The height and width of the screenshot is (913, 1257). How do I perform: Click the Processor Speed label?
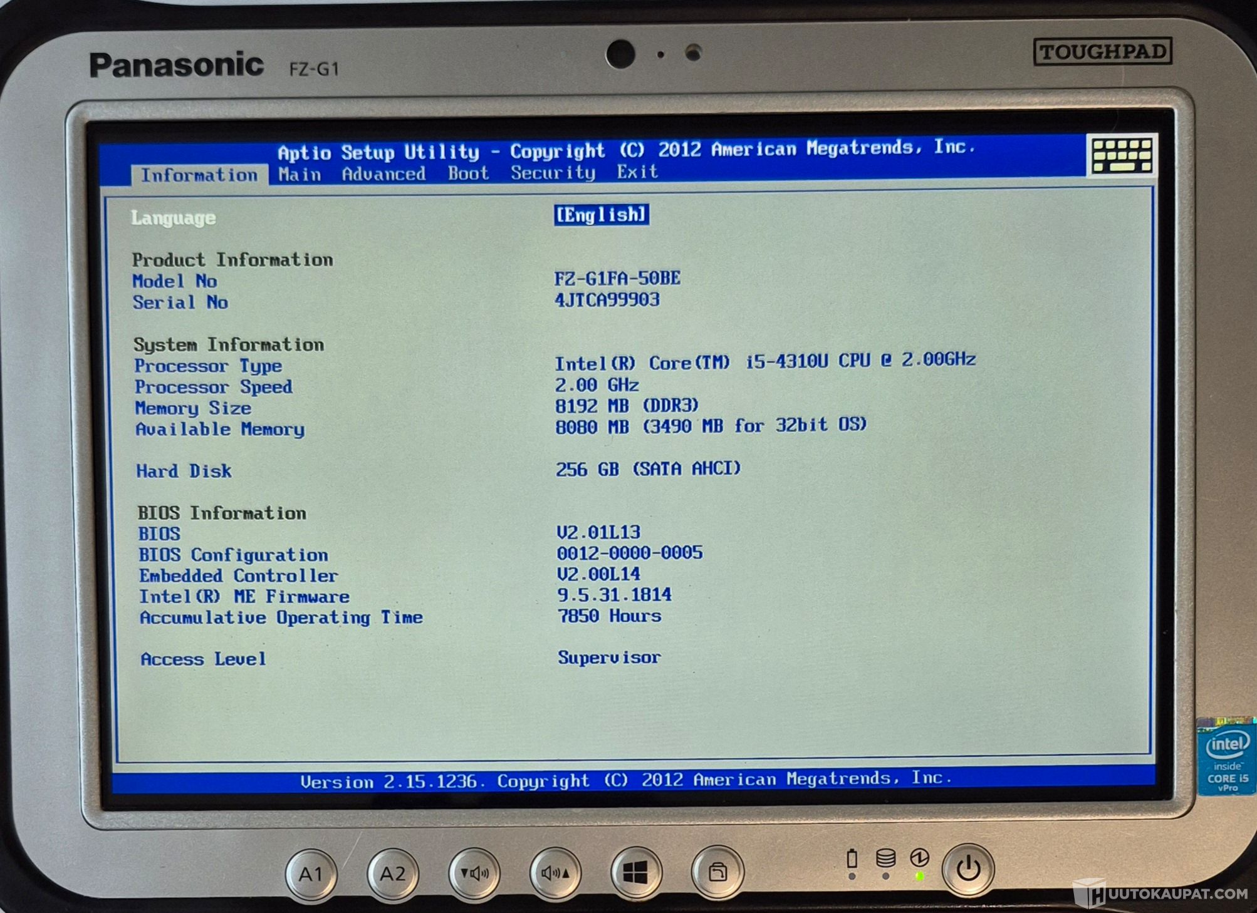tap(214, 387)
